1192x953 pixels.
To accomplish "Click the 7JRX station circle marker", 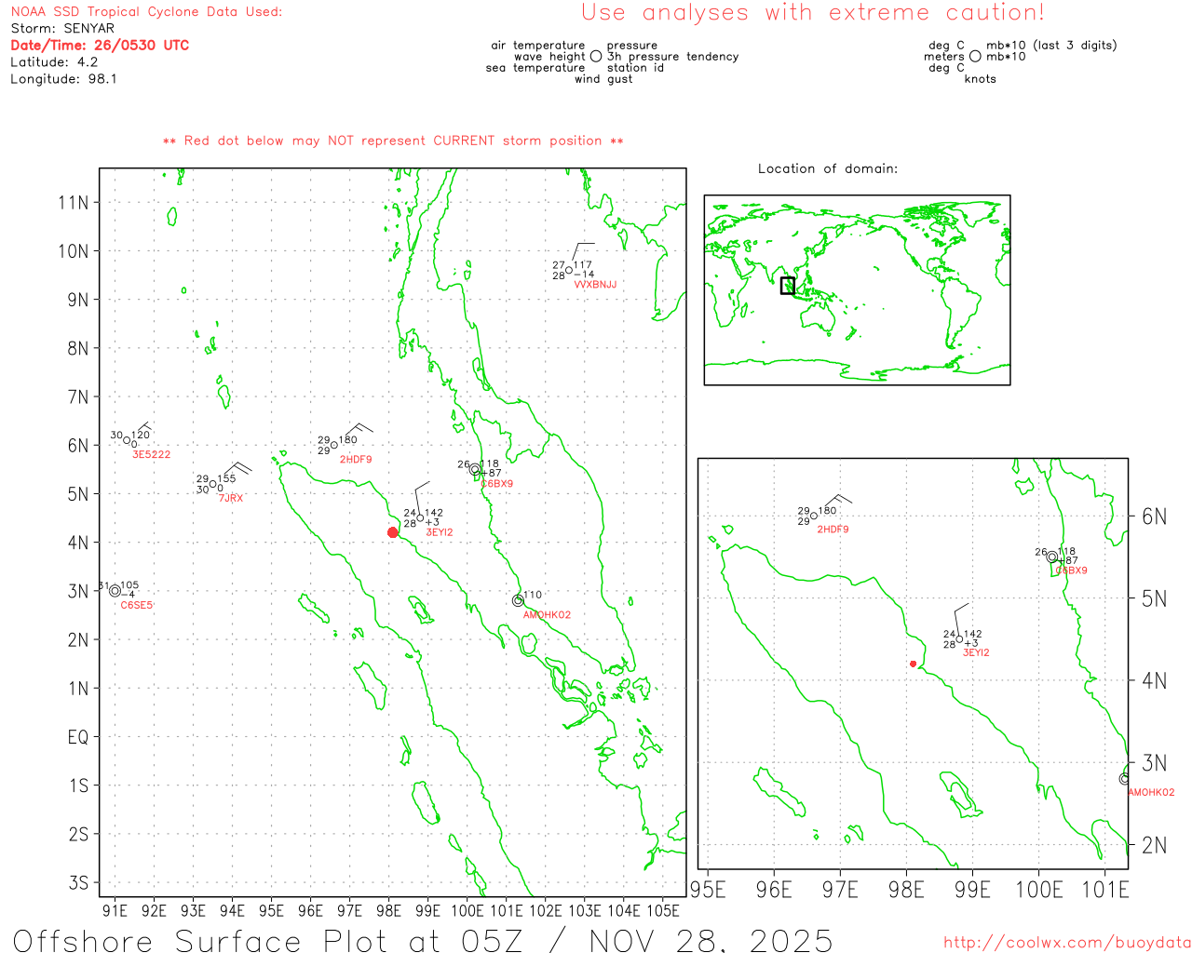I will [213, 484].
